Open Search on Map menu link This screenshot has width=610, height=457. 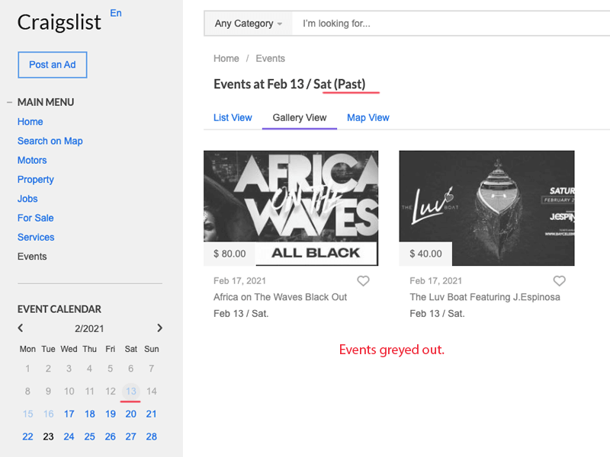coord(50,141)
